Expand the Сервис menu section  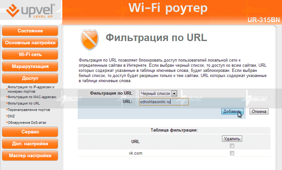[30, 132]
